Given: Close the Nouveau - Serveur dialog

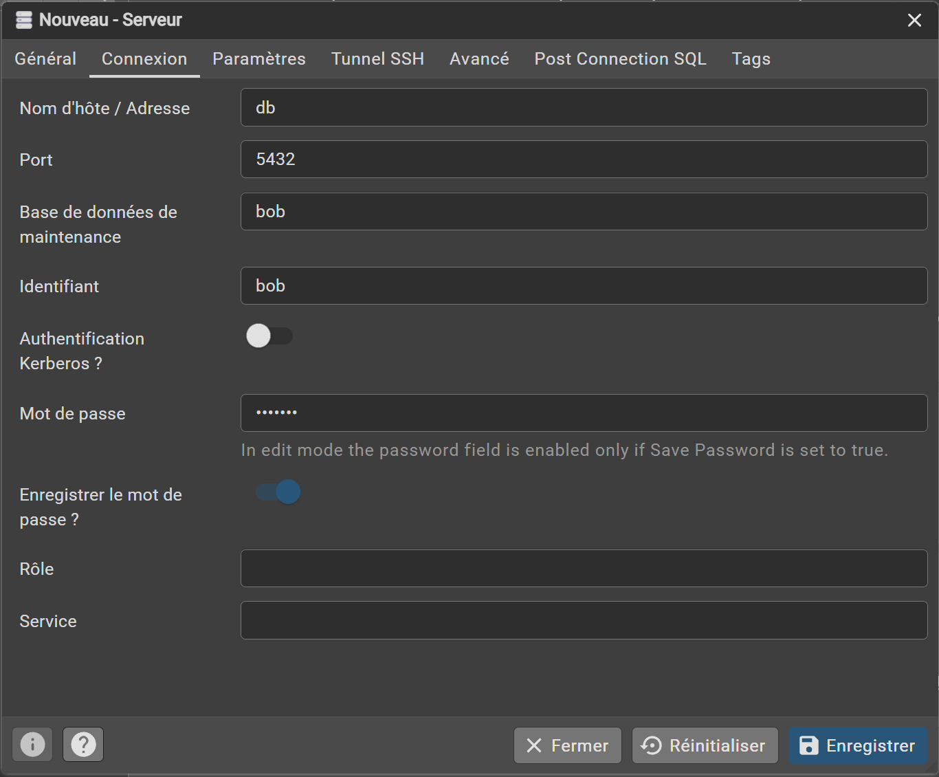Looking at the screenshot, I should coord(914,20).
